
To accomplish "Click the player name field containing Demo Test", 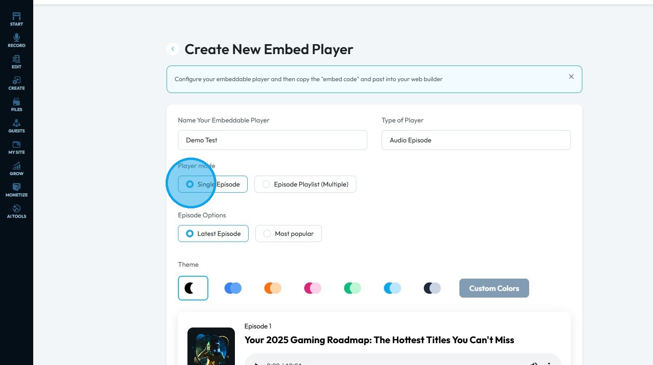I will coord(272,140).
